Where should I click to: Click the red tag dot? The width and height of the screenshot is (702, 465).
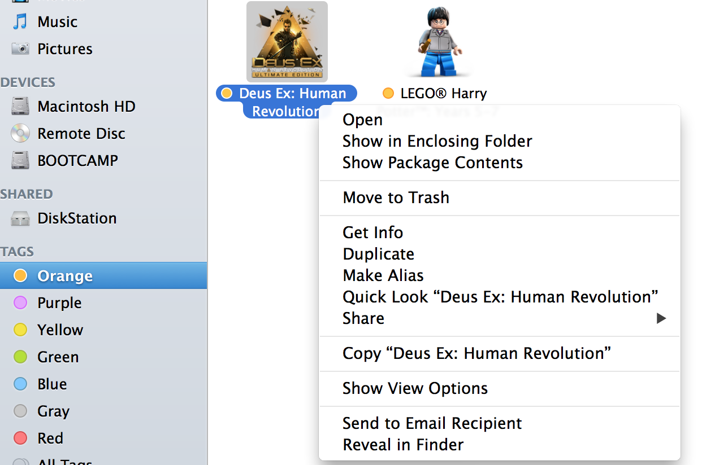20,438
